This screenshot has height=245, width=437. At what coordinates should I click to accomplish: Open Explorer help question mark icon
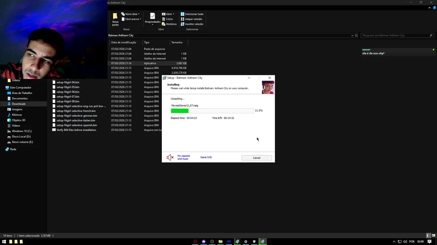(x=434, y=8)
